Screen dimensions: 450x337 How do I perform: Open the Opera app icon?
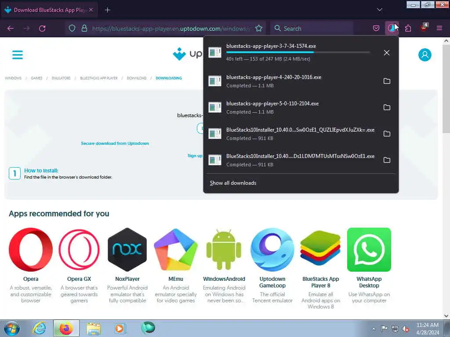pos(31,250)
